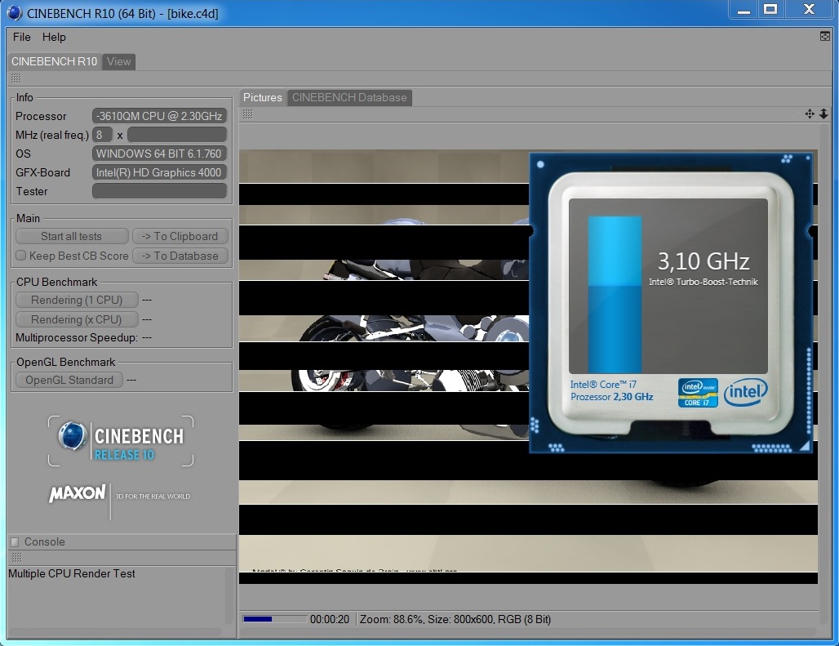Click the MHz core count field showing 8
Viewport: 839px width, 646px height.
point(102,135)
